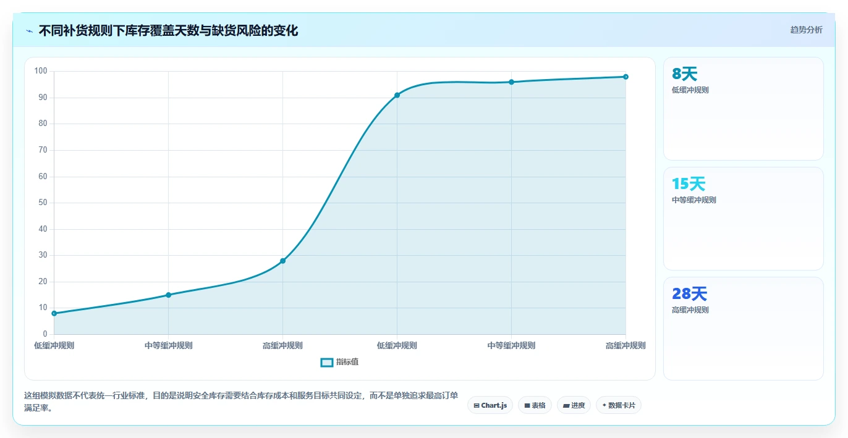This screenshot has width=848, height=438.
Task: Click the y-axis label 70
Action: point(43,150)
